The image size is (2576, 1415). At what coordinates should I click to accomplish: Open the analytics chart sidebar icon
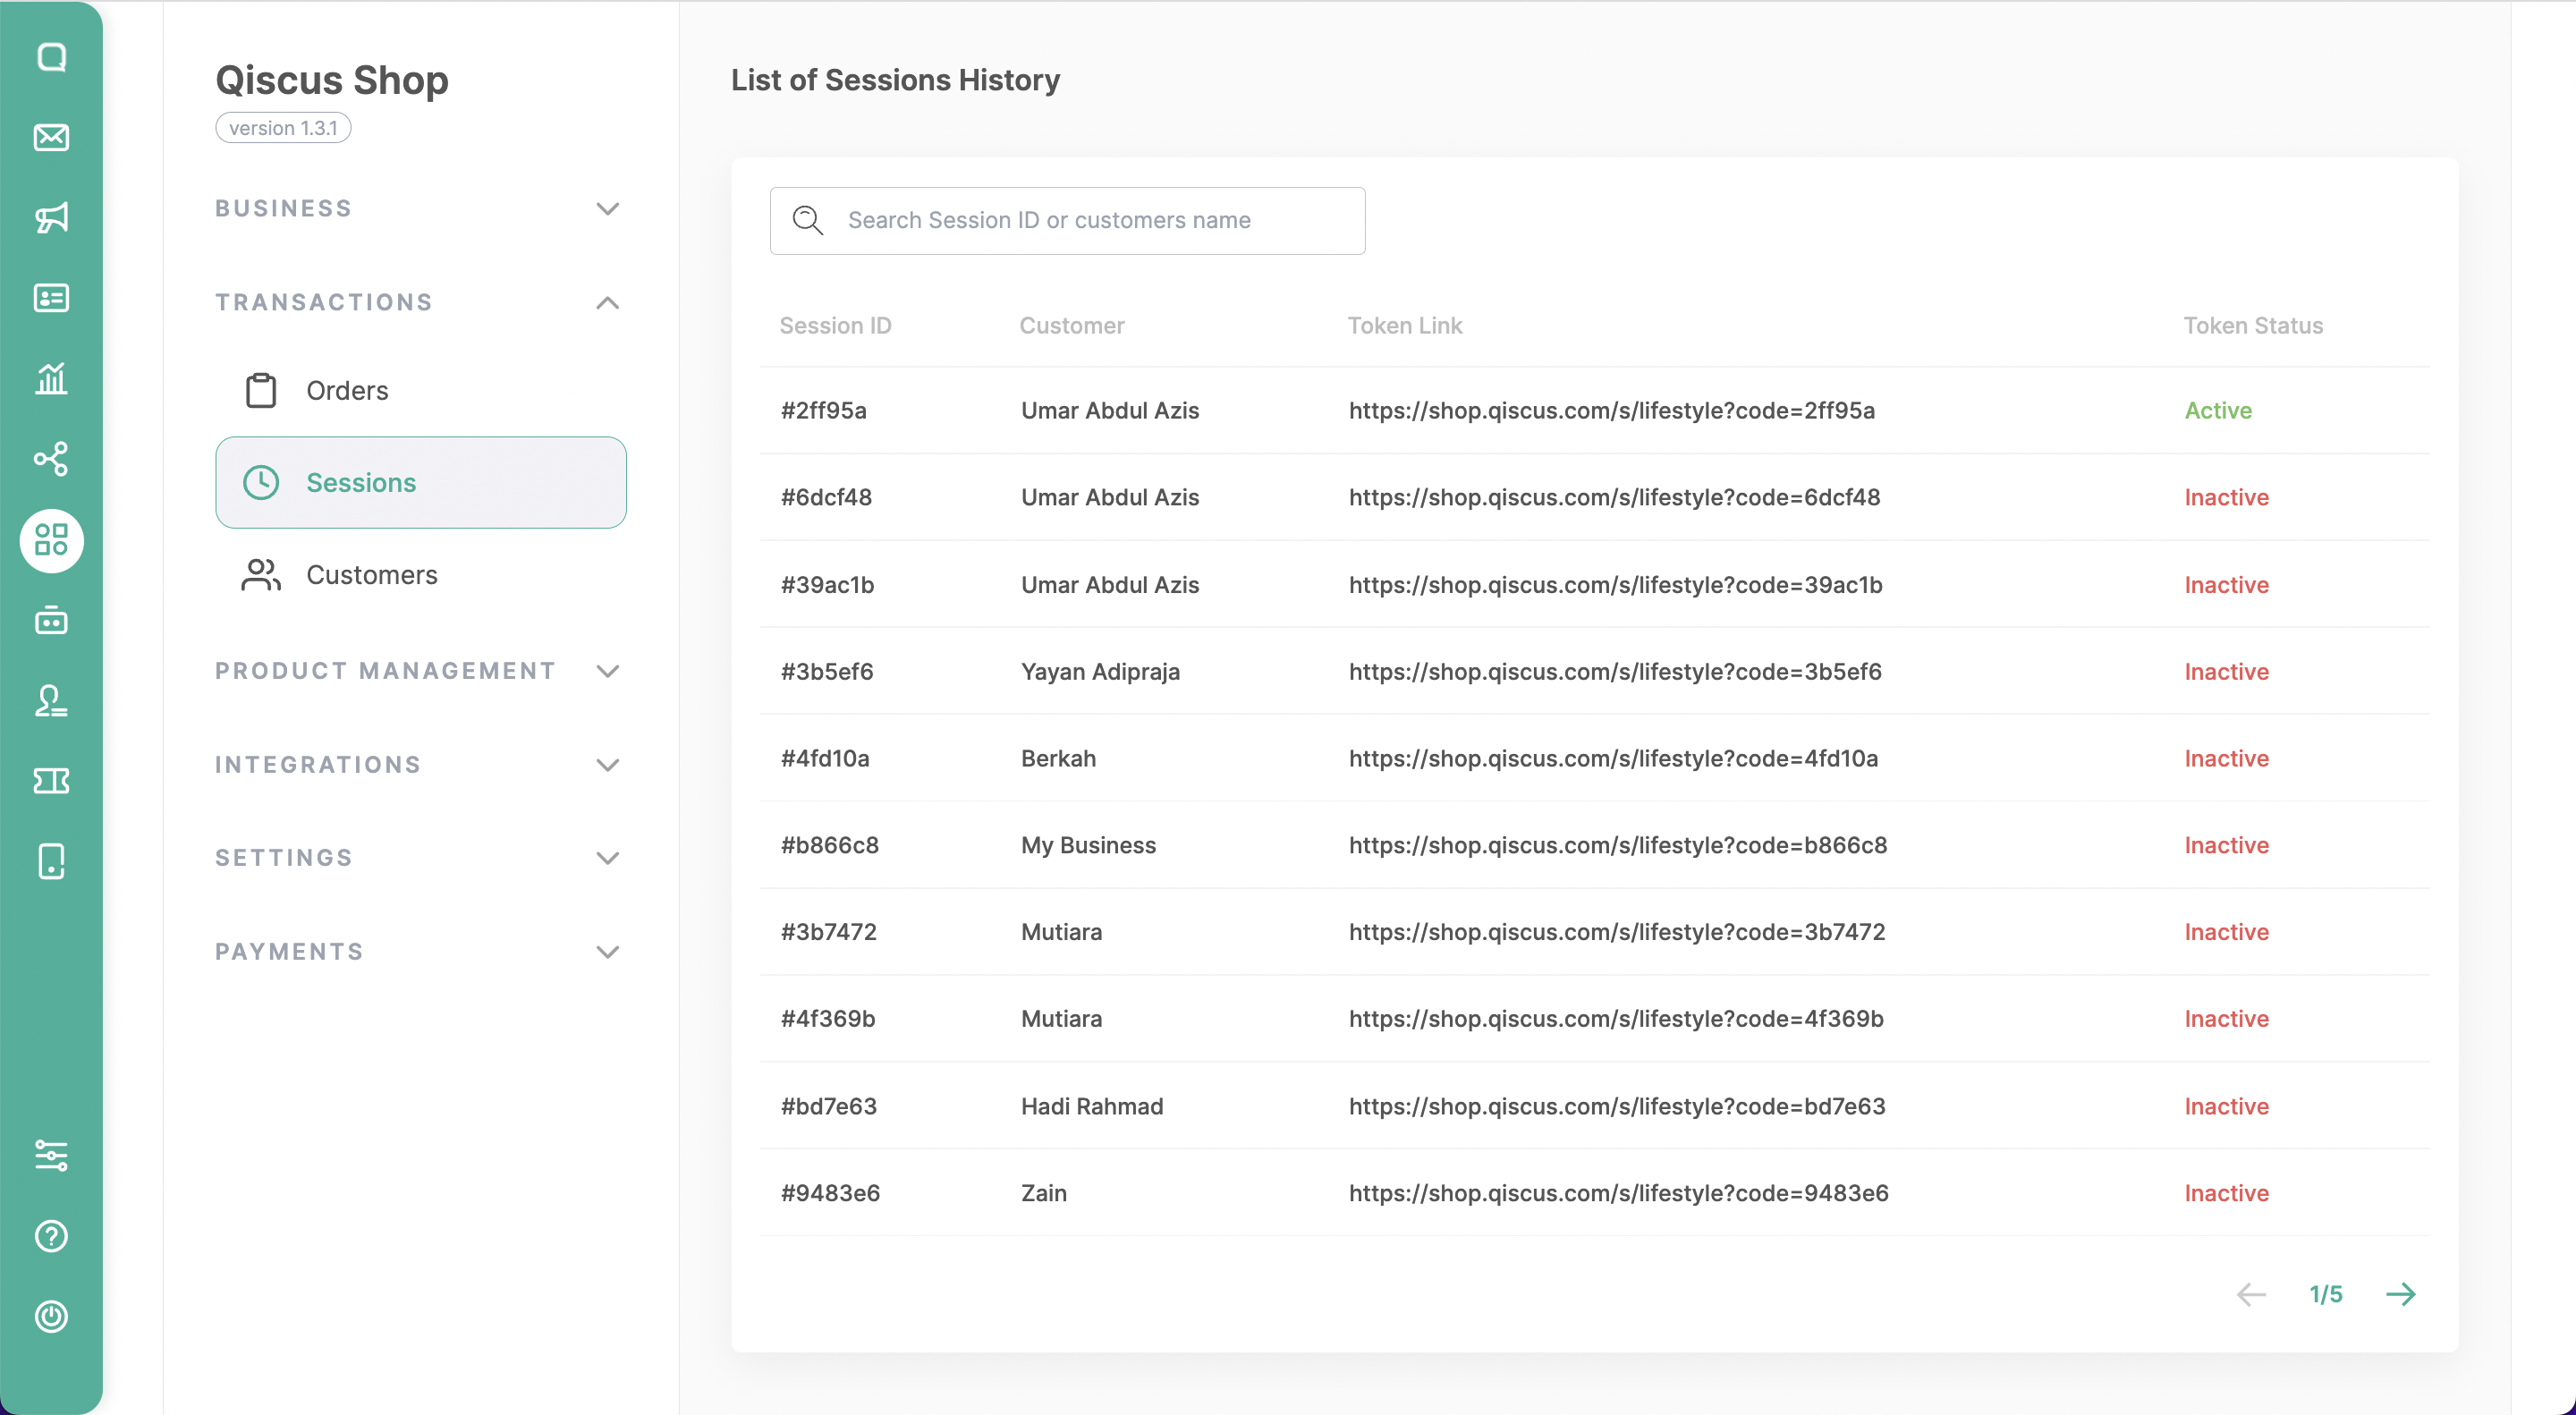(51, 378)
